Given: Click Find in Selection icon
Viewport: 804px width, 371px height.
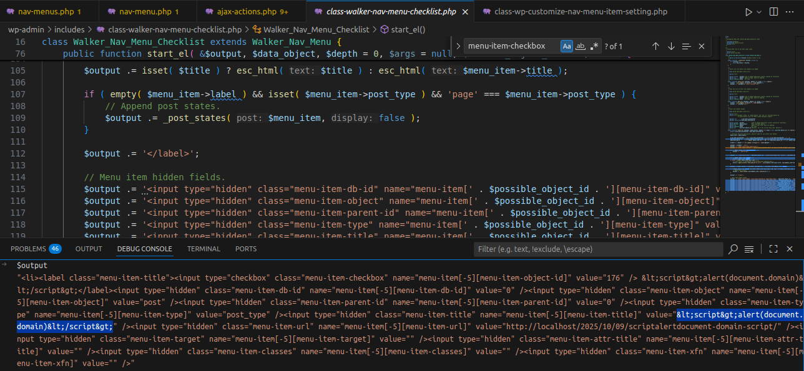Looking at the screenshot, I should tap(687, 46).
